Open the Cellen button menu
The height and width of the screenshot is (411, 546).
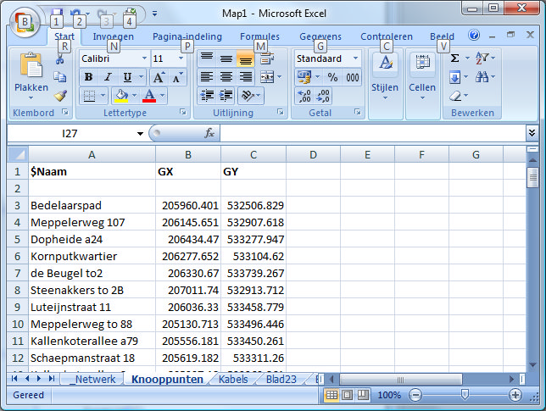point(422,76)
